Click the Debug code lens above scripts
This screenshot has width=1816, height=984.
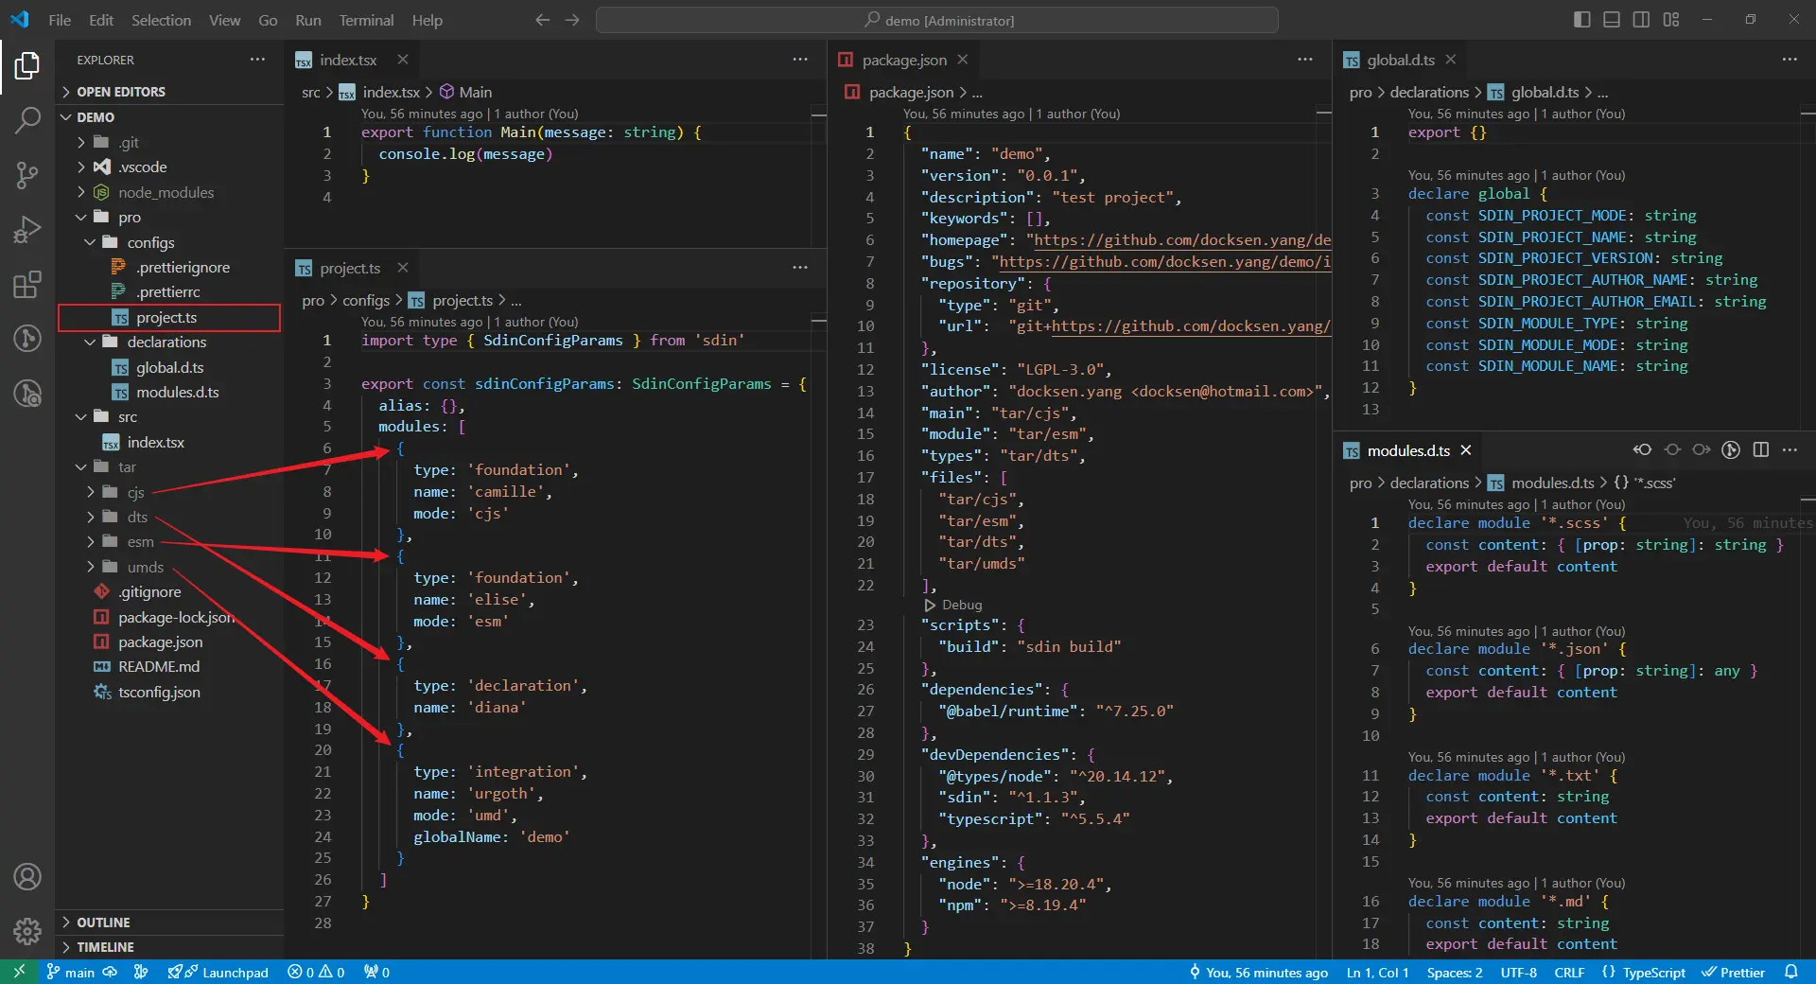953,605
